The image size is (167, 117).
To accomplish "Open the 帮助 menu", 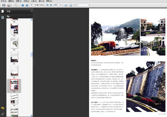I will click(49, 1).
